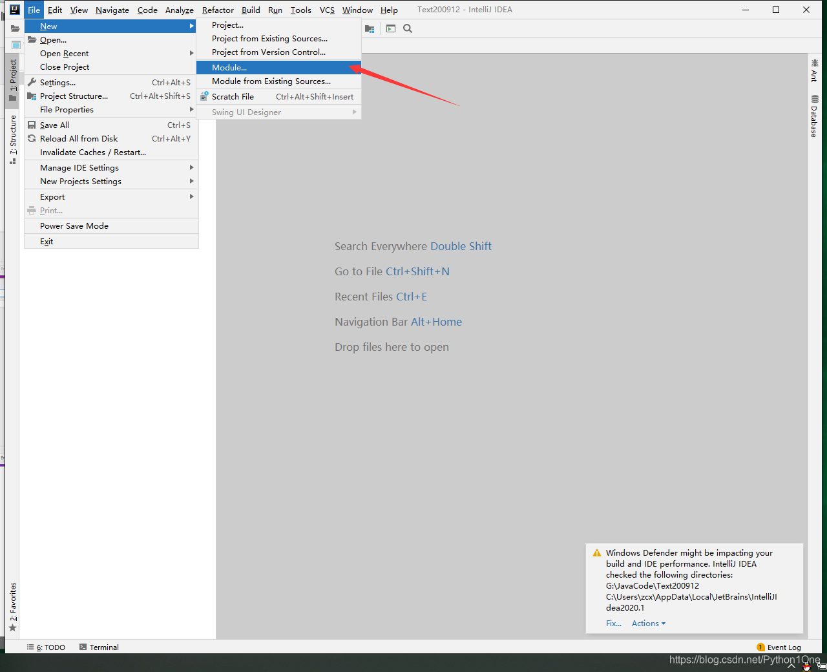The height and width of the screenshot is (672, 827).
Task: Click the Scratch File icon
Action: click(204, 96)
